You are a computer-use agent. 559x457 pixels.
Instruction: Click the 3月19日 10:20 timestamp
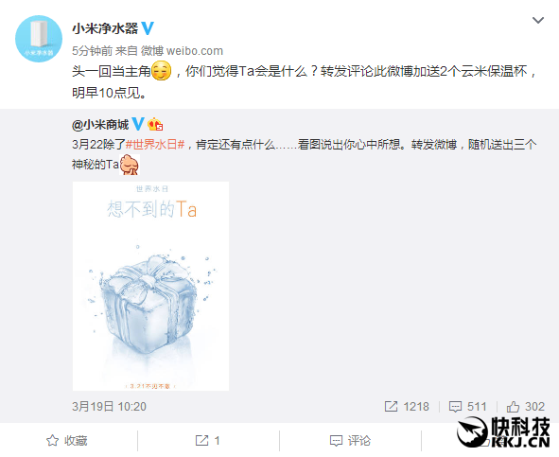tap(109, 407)
